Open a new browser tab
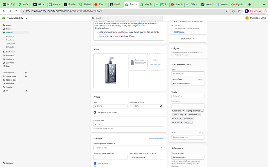Viewport: 268px width, 167px height. tap(249, 5)
